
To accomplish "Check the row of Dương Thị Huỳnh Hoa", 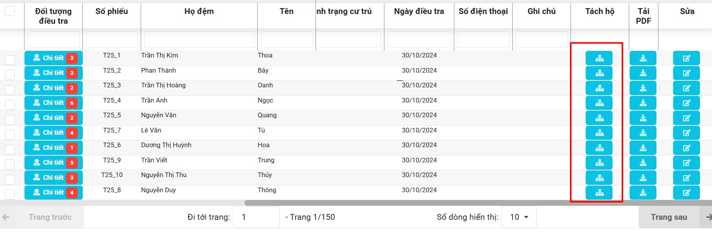I will click(x=10, y=149).
